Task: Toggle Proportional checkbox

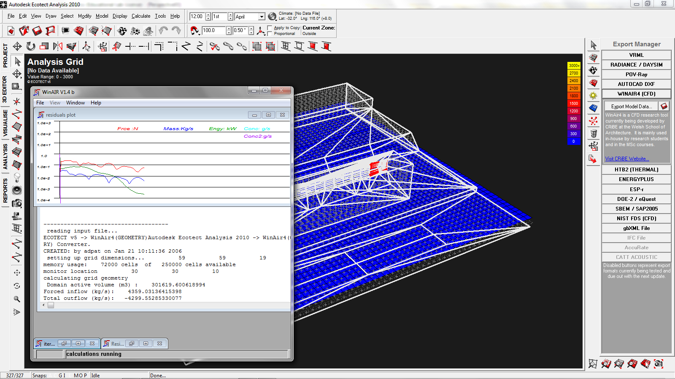Action: [x=270, y=34]
